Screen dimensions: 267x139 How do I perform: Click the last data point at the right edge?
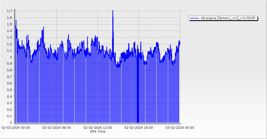click(x=180, y=43)
